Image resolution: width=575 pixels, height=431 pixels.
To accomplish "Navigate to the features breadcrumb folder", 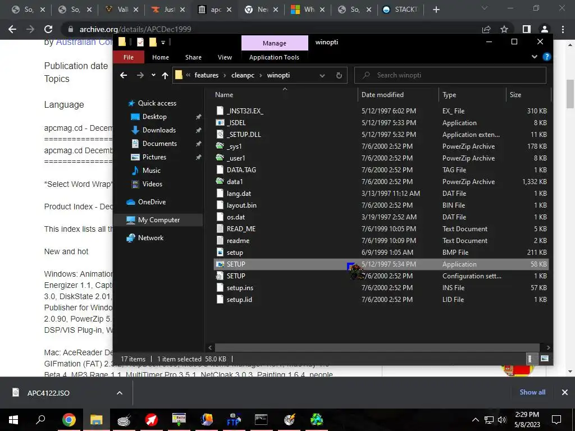I will 207,75.
